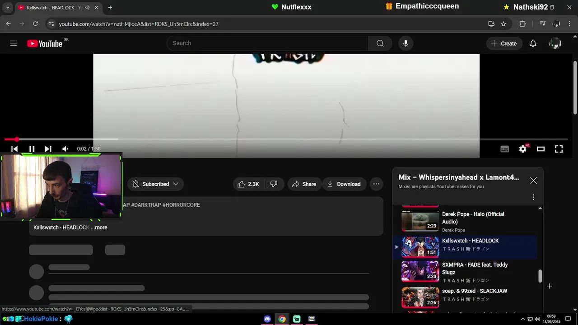Show hidden system tray icons
Viewport: 578px width, 325px height.
click(523, 319)
